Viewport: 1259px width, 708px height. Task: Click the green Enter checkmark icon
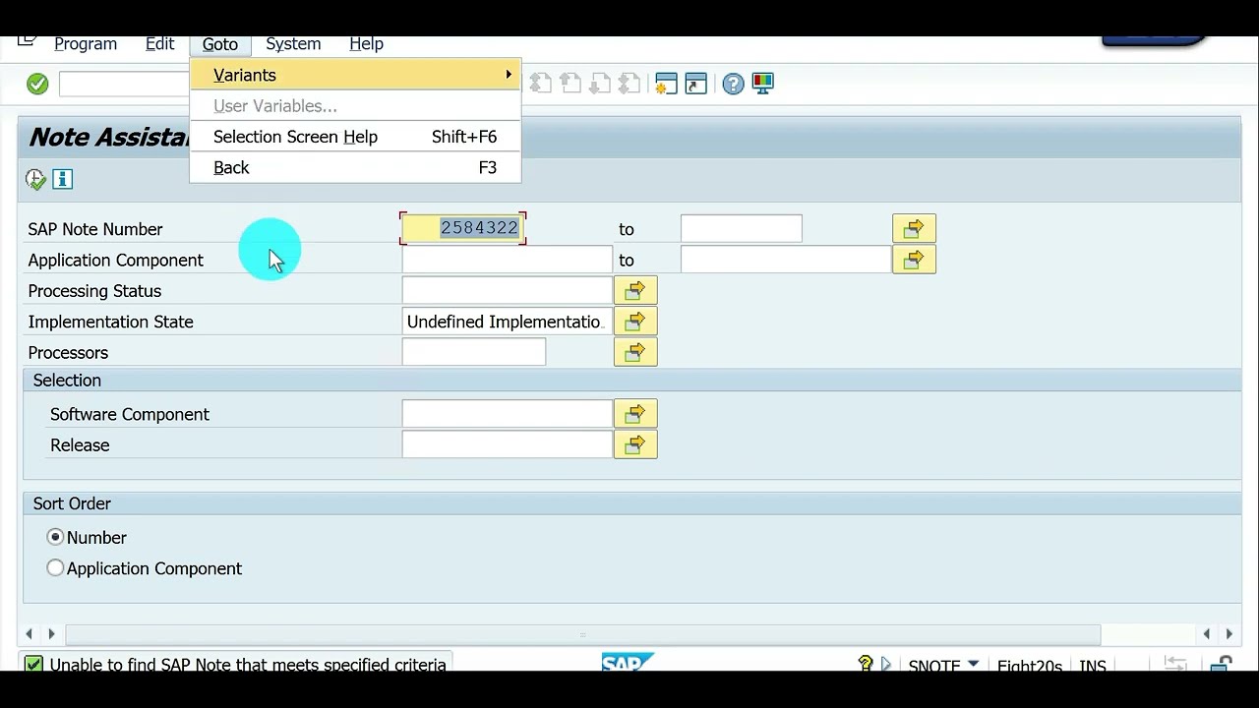(x=37, y=85)
